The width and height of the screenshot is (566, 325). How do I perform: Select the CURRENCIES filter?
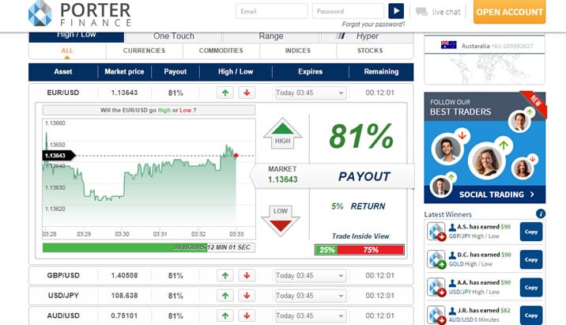[x=144, y=51]
